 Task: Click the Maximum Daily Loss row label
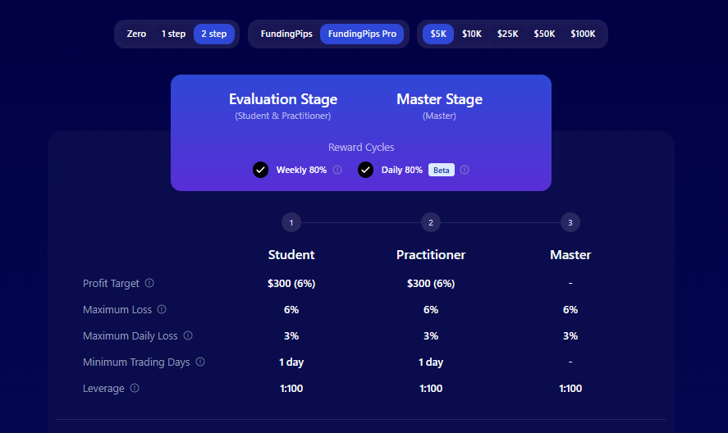tap(130, 336)
